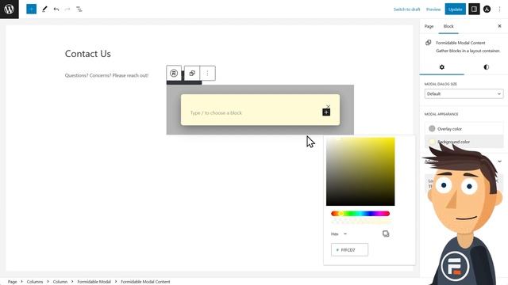This screenshot has height=285, width=508.
Task: Expand the Advanced panel chevron
Action: pyautogui.click(x=499, y=161)
